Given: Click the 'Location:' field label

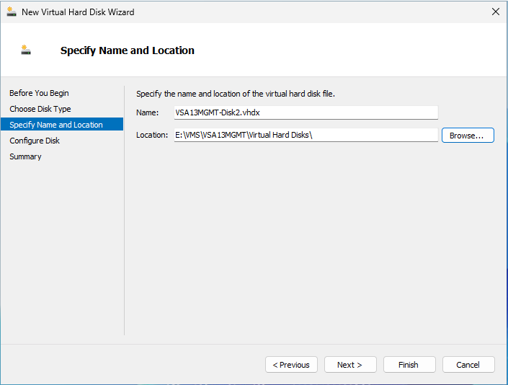Looking at the screenshot, I should point(152,136).
